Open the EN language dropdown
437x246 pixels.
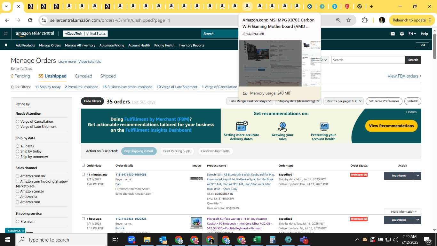(412, 34)
